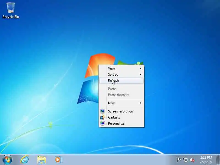Launch Internet Explorer from taskbar
Viewport: 220px width, 165px height.
[24, 160]
